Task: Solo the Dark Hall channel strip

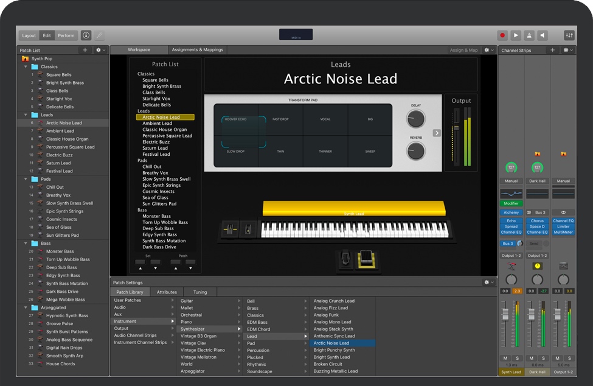Action: click(x=543, y=358)
